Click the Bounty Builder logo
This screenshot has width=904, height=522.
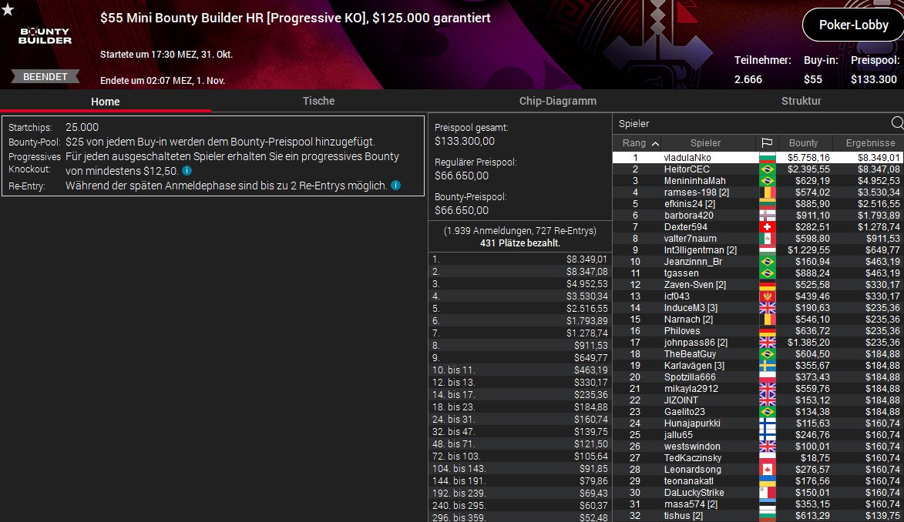tap(45, 35)
